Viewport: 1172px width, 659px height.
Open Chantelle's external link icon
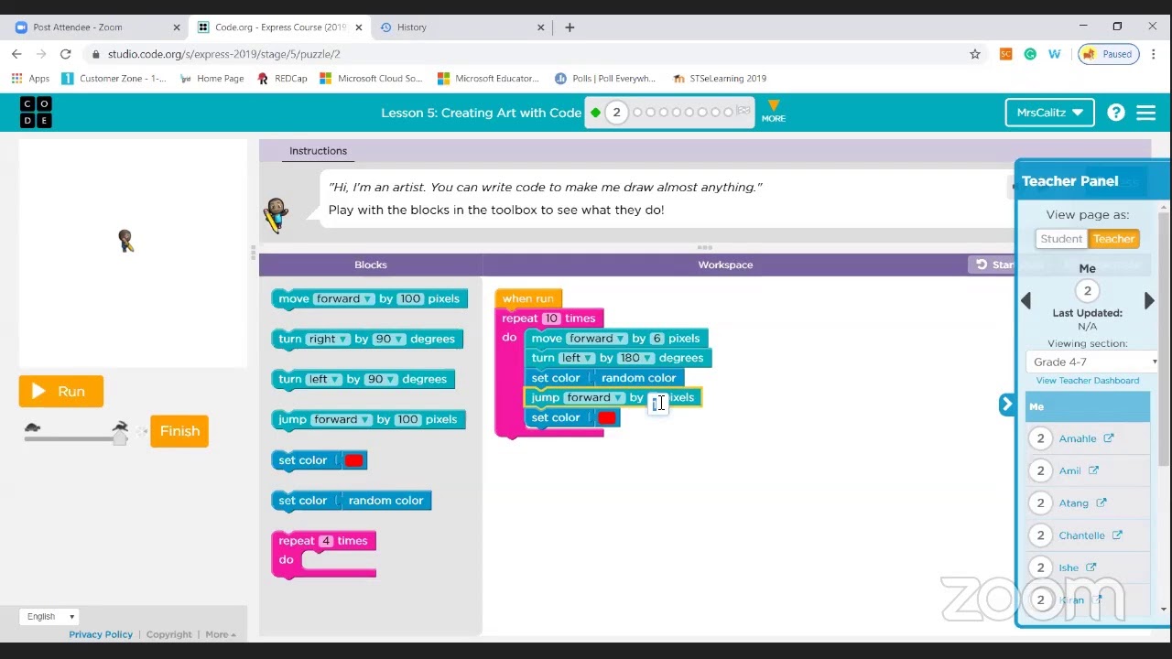[1117, 535]
